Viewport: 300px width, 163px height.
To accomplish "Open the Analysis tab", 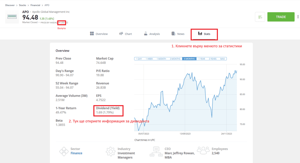I will pos(152,34).
